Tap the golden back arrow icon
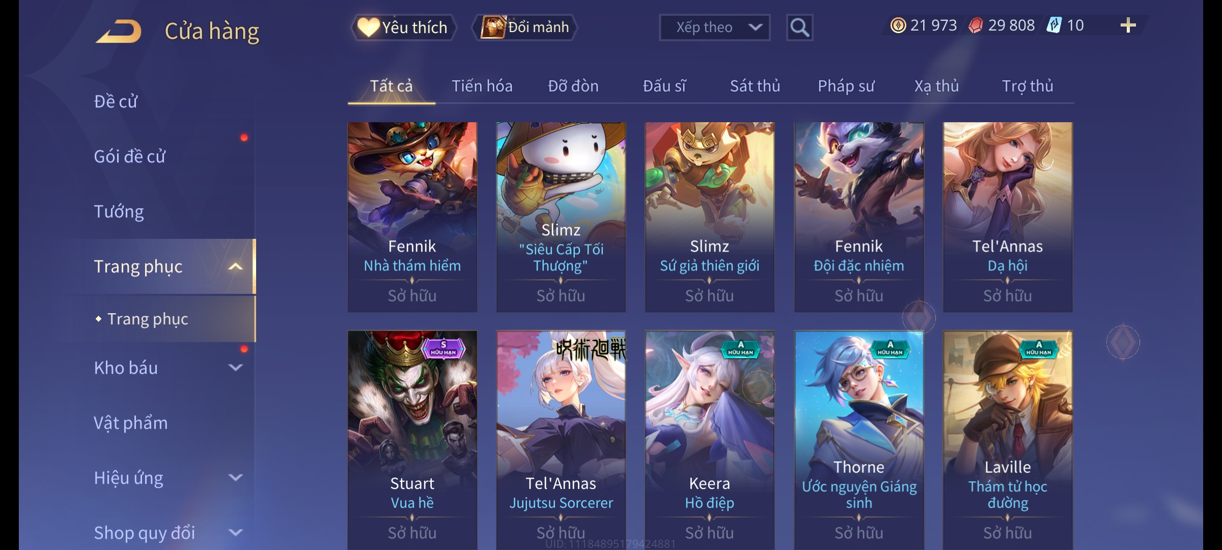Image resolution: width=1222 pixels, height=550 pixels. click(119, 31)
